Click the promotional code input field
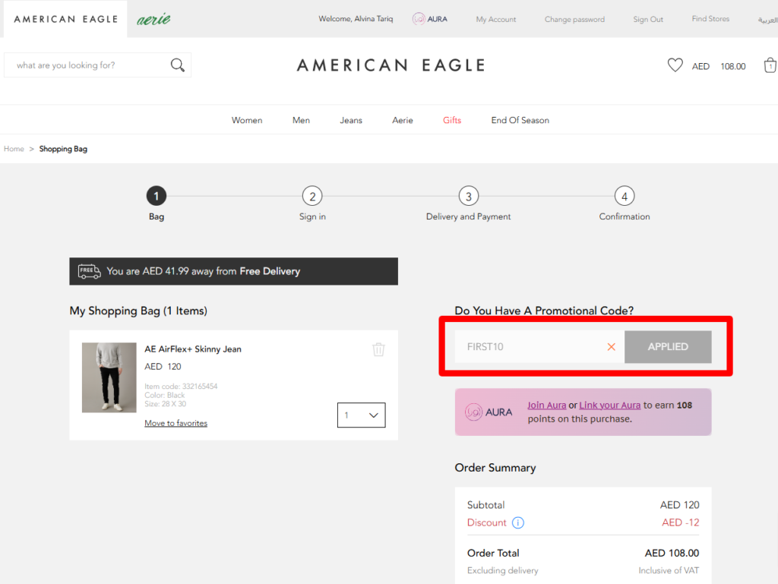Viewport: 778px width, 584px height. pos(532,346)
